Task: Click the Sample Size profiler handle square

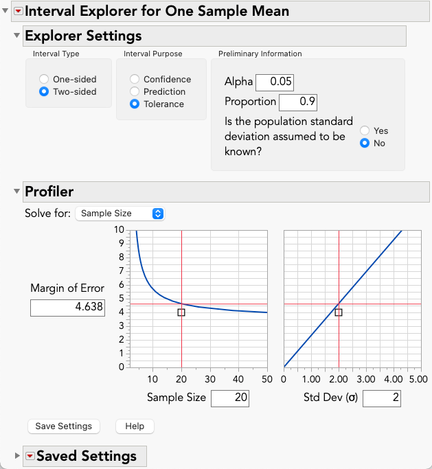Action: [181, 312]
